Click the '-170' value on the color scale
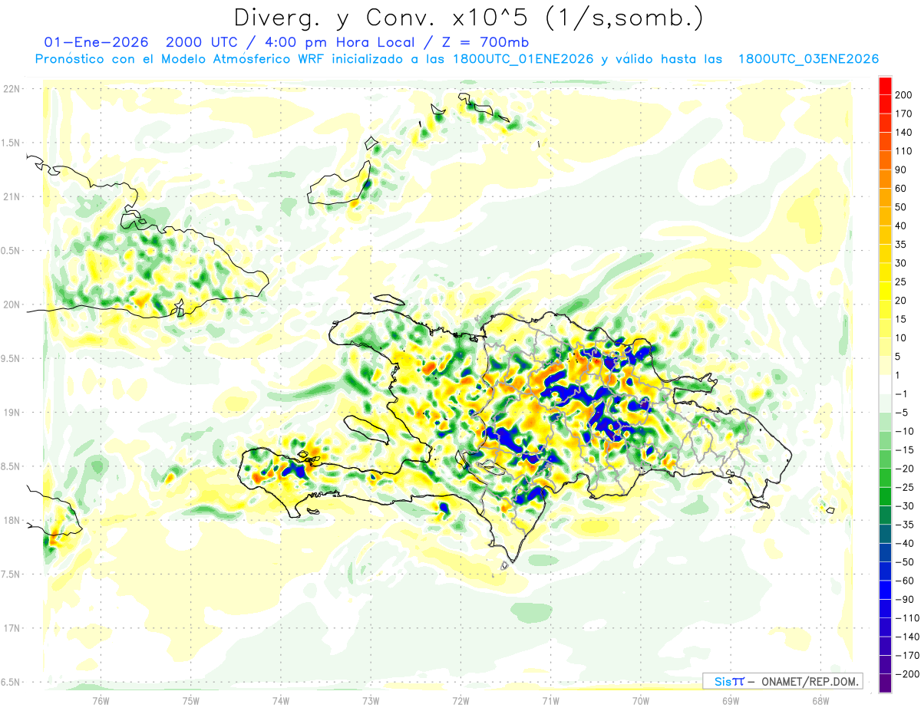This screenshot has width=921, height=711. [x=906, y=655]
